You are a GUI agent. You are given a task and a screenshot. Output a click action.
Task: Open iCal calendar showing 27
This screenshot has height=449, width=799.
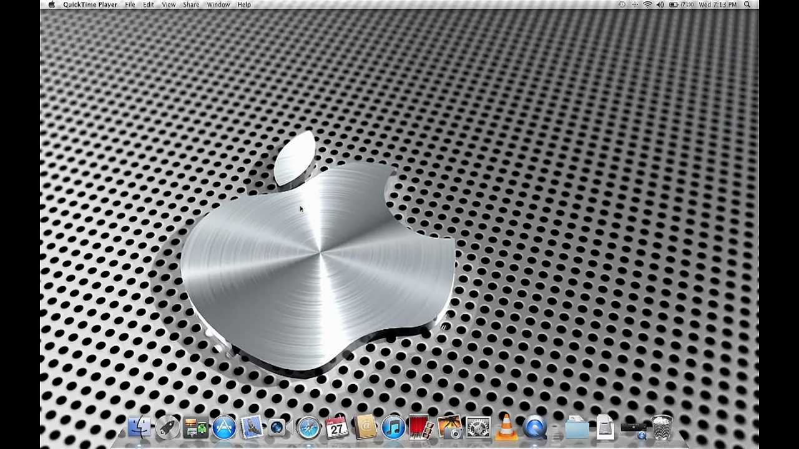coord(337,427)
